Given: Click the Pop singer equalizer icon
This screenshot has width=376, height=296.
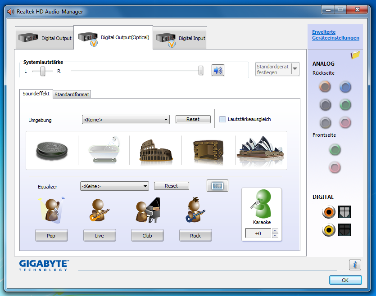Looking at the screenshot, I should click(x=51, y=210).
